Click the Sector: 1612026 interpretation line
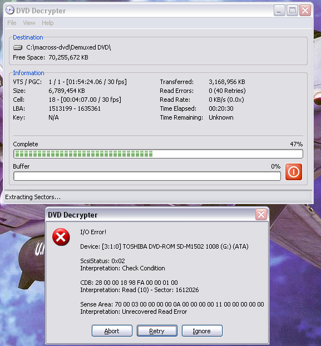This screenshot has height=346, width=321. point(140,290)
